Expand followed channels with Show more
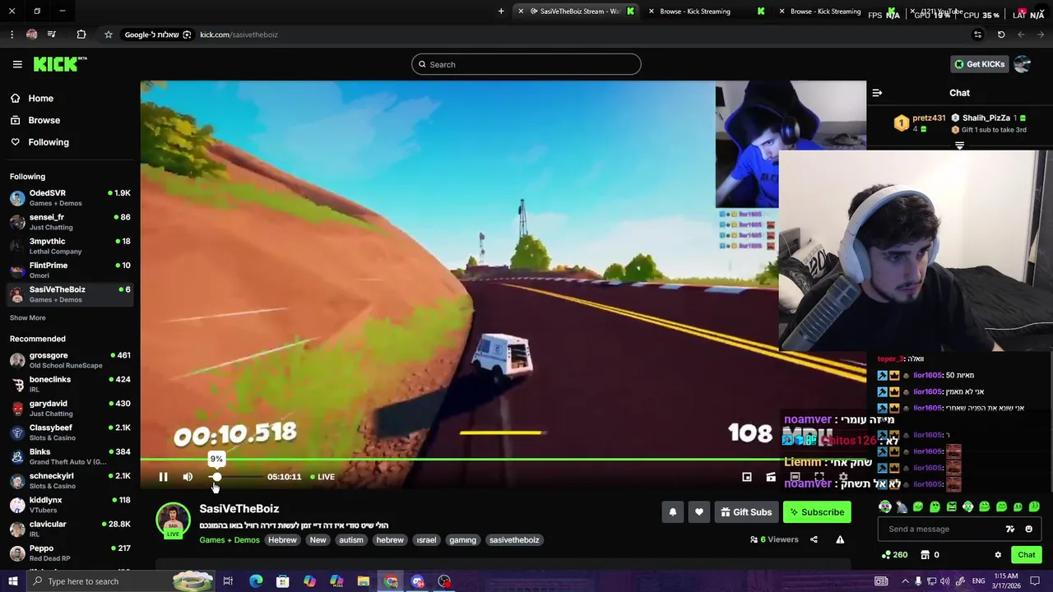Image resolution: width=1053 pixels, height=592 pixels. click(x=28, y=318)
